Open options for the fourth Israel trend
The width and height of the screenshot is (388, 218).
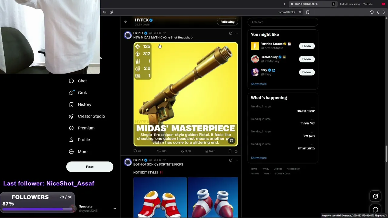click(313, 144)
